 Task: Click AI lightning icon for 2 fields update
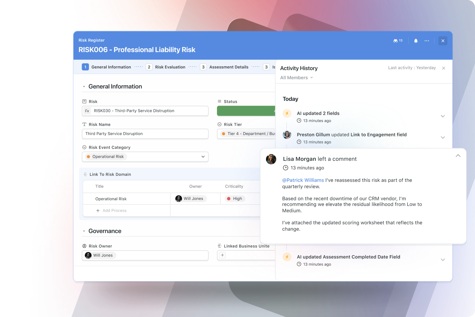[287, 113]
